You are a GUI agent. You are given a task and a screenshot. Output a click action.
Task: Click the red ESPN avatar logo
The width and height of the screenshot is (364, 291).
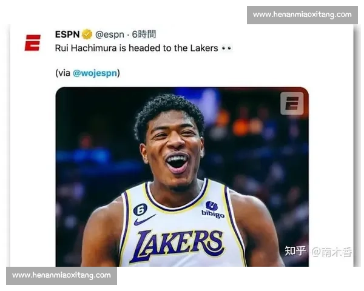32,42
